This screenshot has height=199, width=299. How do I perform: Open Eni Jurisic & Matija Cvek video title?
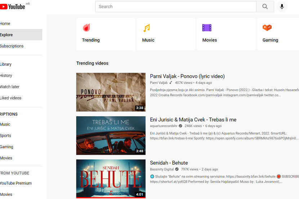pyautogui.click(x=193, y=119)
